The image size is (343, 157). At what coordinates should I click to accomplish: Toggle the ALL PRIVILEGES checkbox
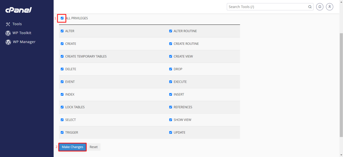(62, 18)
